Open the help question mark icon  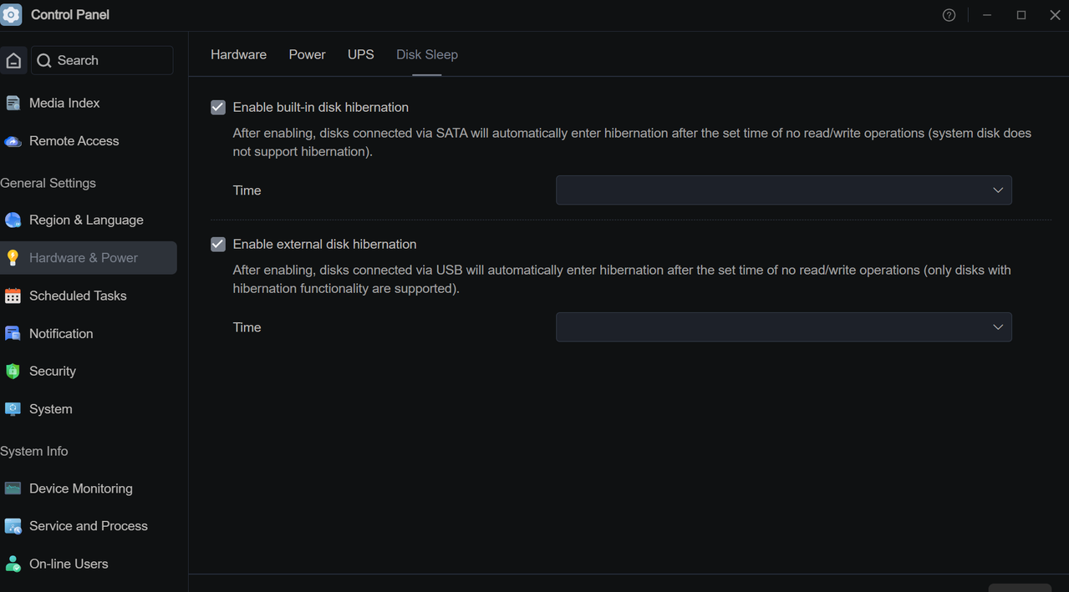pyautogui.click(x=949, y=15)
